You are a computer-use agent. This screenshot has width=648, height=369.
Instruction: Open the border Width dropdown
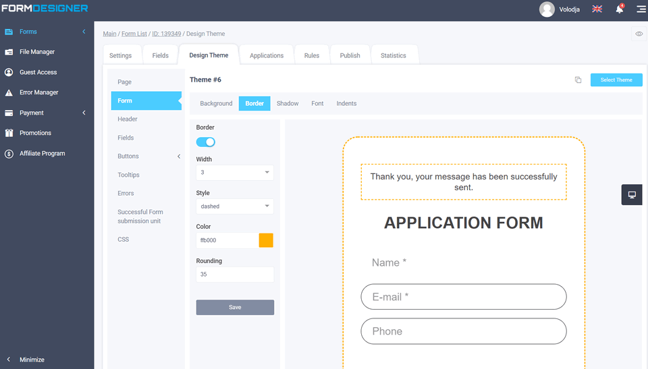click(234, 173)
